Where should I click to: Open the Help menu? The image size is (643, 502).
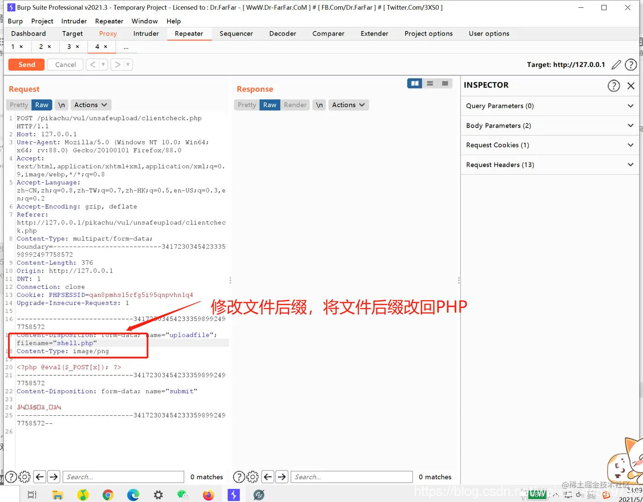click(x=174, y=21)
